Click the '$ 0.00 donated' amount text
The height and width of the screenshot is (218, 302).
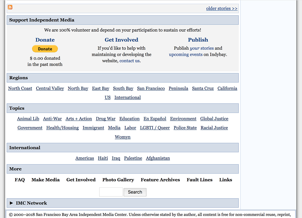[x=45, y=58]
